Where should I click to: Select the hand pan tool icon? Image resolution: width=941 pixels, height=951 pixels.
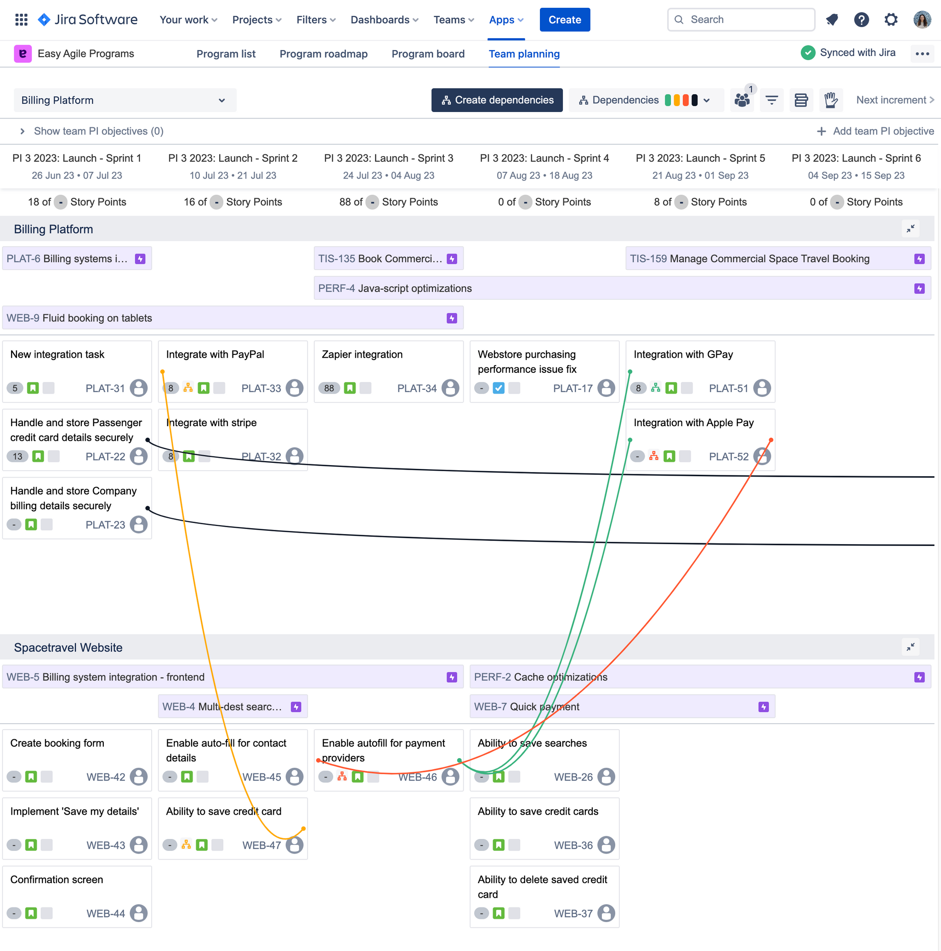(831, 100)
